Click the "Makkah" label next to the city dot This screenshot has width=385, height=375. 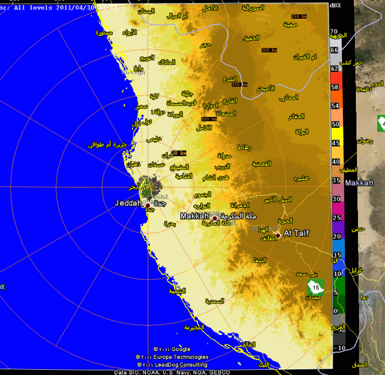(x=194, y=216)
